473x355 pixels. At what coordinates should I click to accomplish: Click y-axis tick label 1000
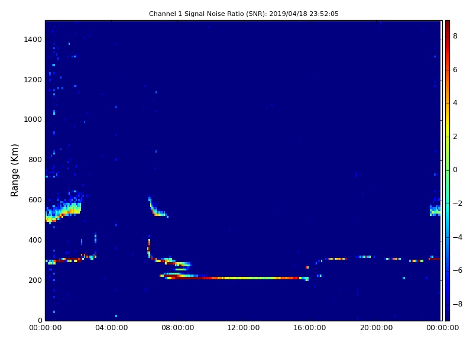click(33, 120)
